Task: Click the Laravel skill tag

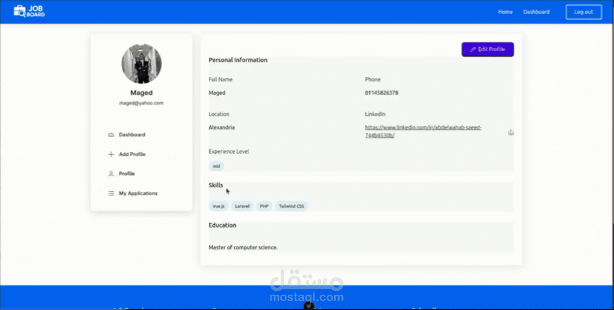Action: [x=242, y=206]
